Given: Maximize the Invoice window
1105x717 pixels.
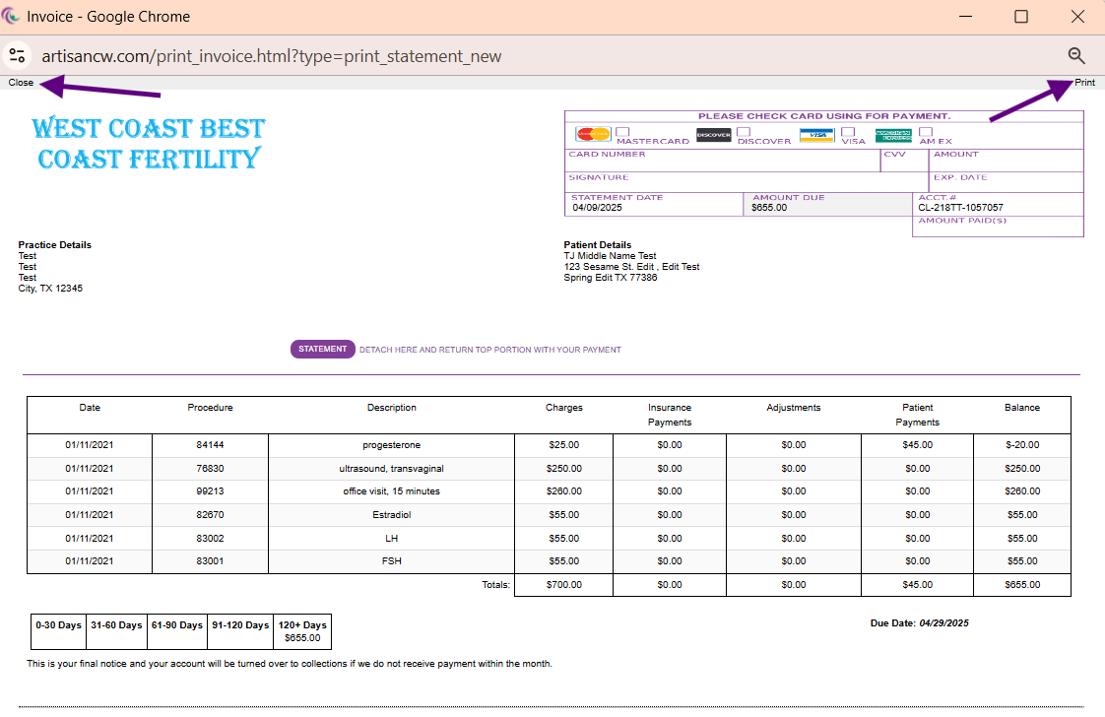Looking at the screenshot, I should pyautogui.click(x=1021, y=17).
